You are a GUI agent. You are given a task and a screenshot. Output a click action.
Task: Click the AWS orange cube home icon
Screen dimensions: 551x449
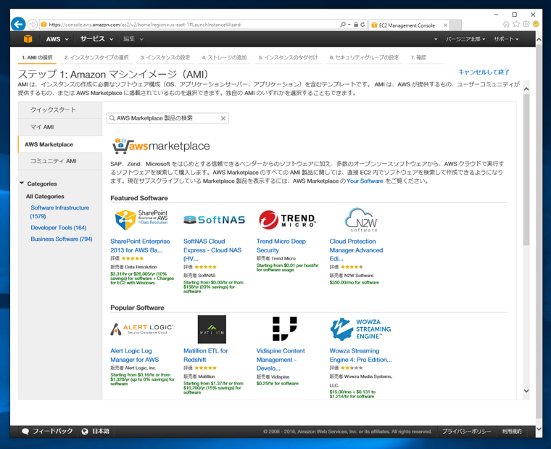pos(28,39)
